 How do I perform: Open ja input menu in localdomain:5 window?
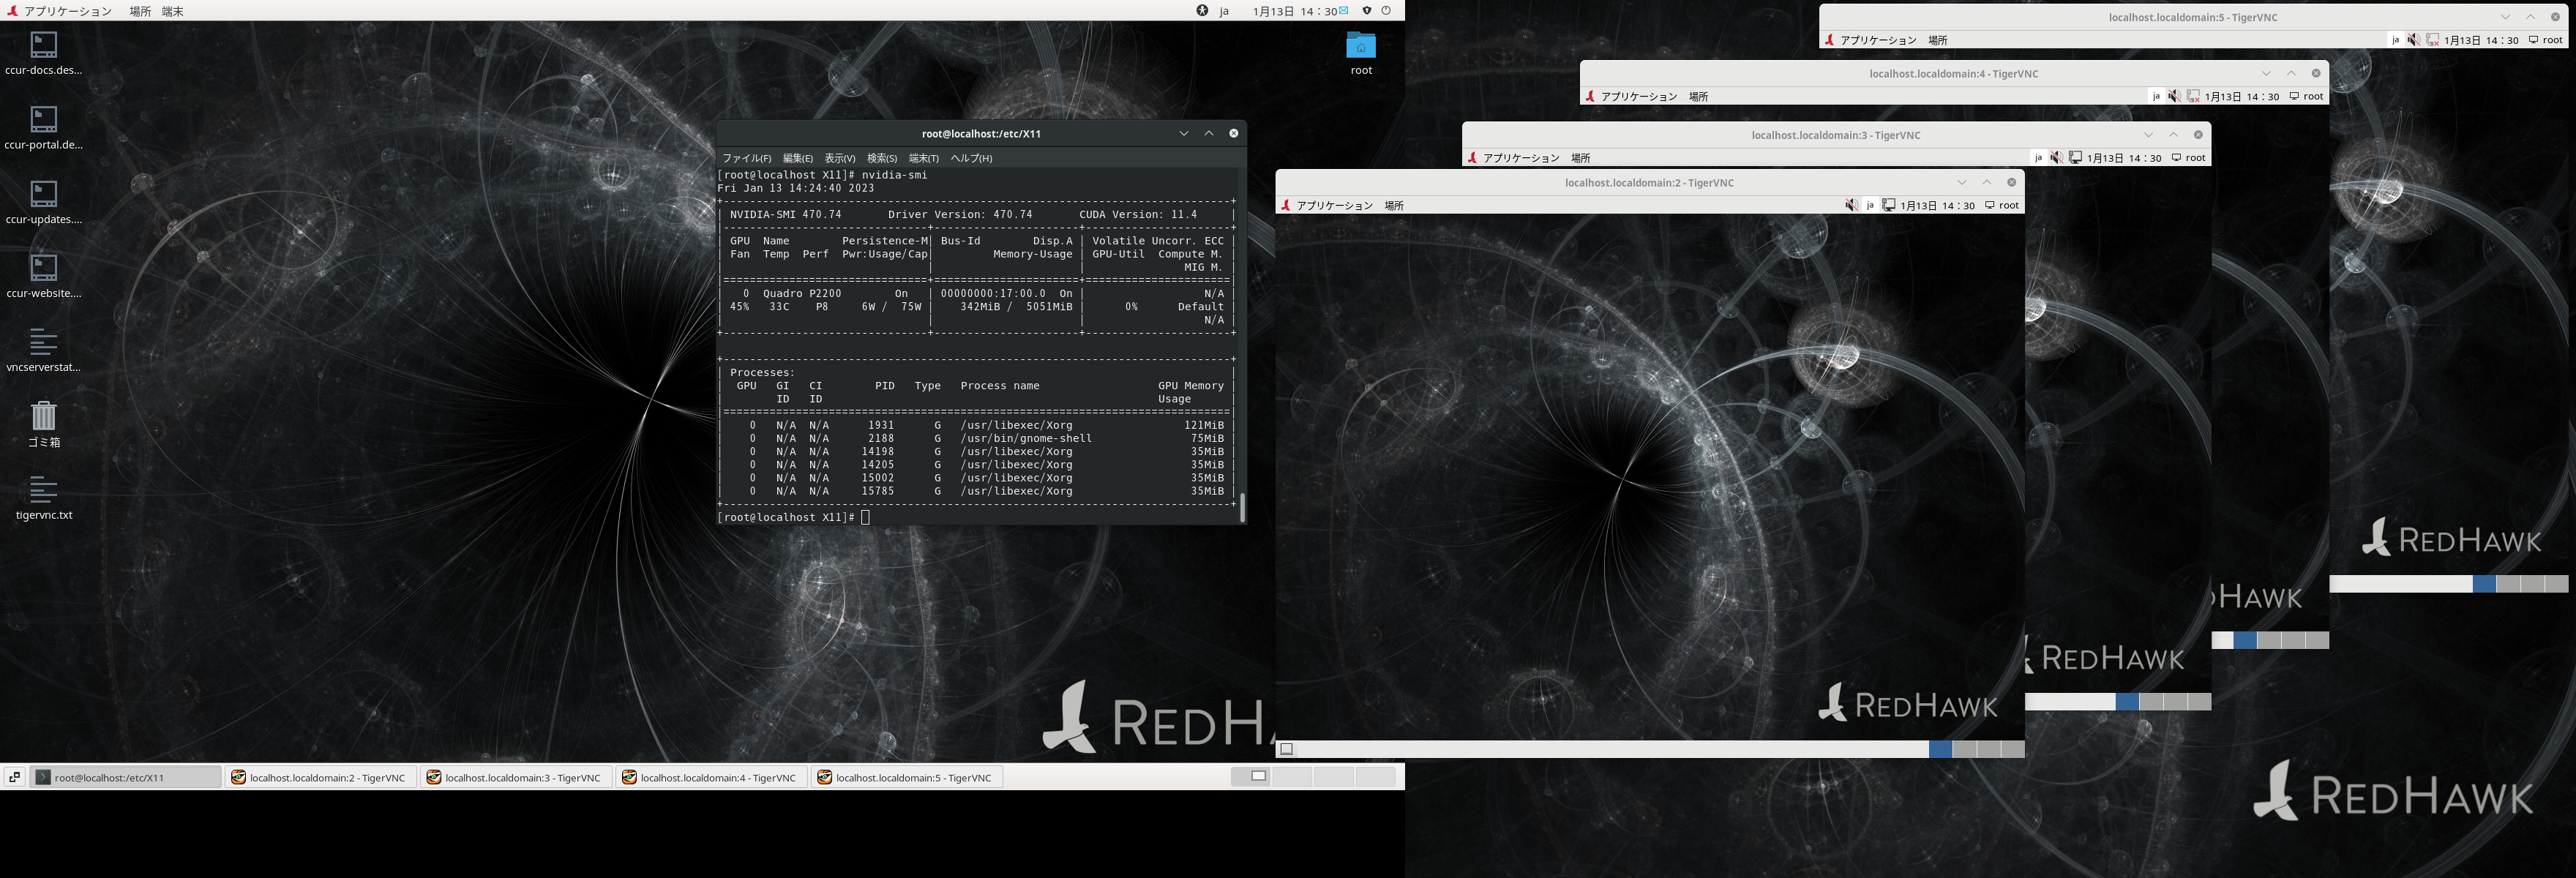click(x=2395, y=40)
